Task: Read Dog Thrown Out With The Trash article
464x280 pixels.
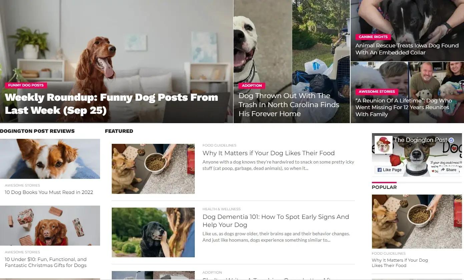Action: (289, 105)
